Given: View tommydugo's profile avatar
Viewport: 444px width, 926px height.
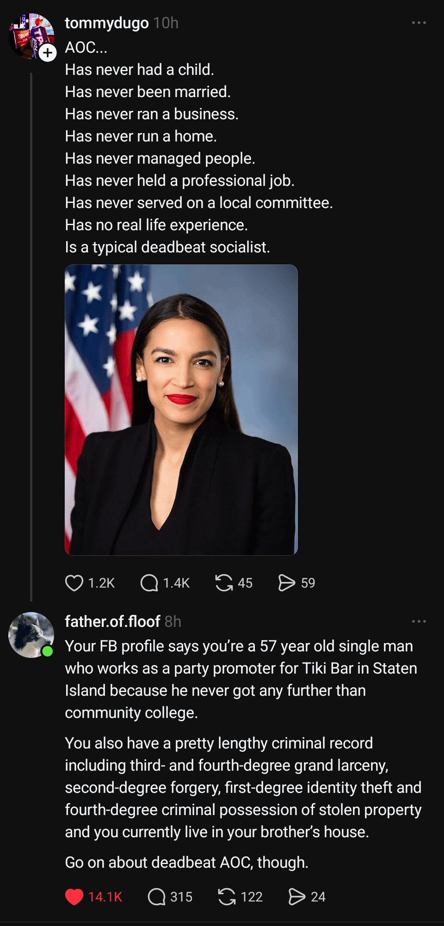Looking at the screenshot, I should click(28, 35).
